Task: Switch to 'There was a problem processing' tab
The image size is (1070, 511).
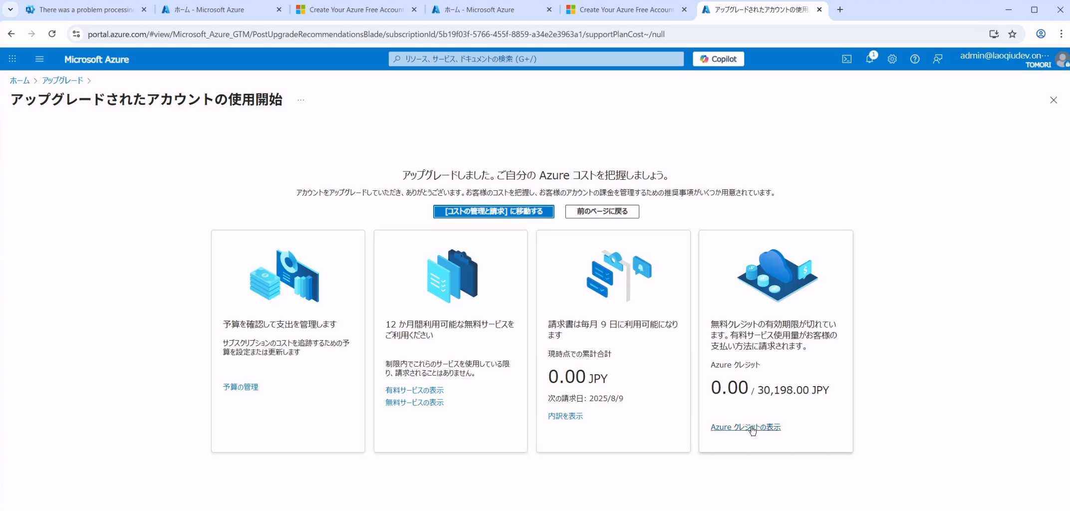Action: [x=86, y=9]
